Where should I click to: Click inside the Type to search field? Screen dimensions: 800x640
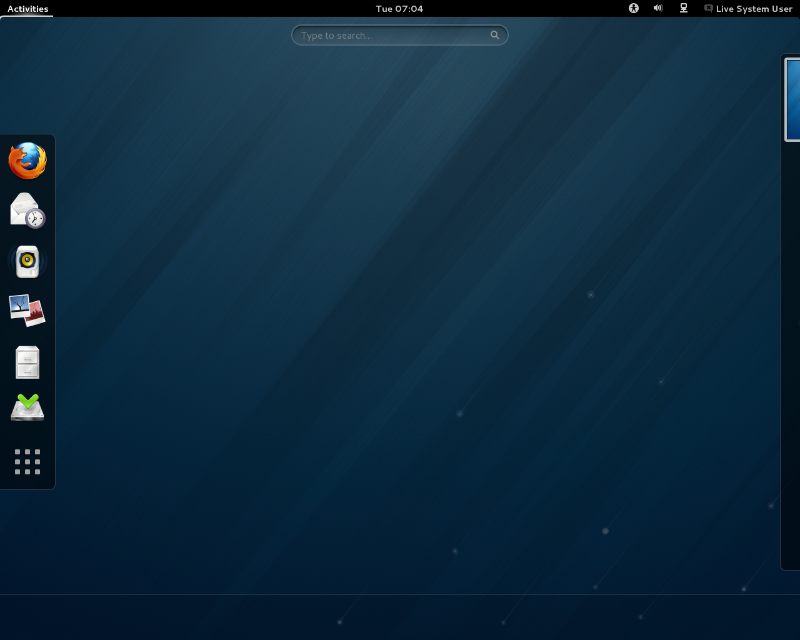(x=387, y=35)
